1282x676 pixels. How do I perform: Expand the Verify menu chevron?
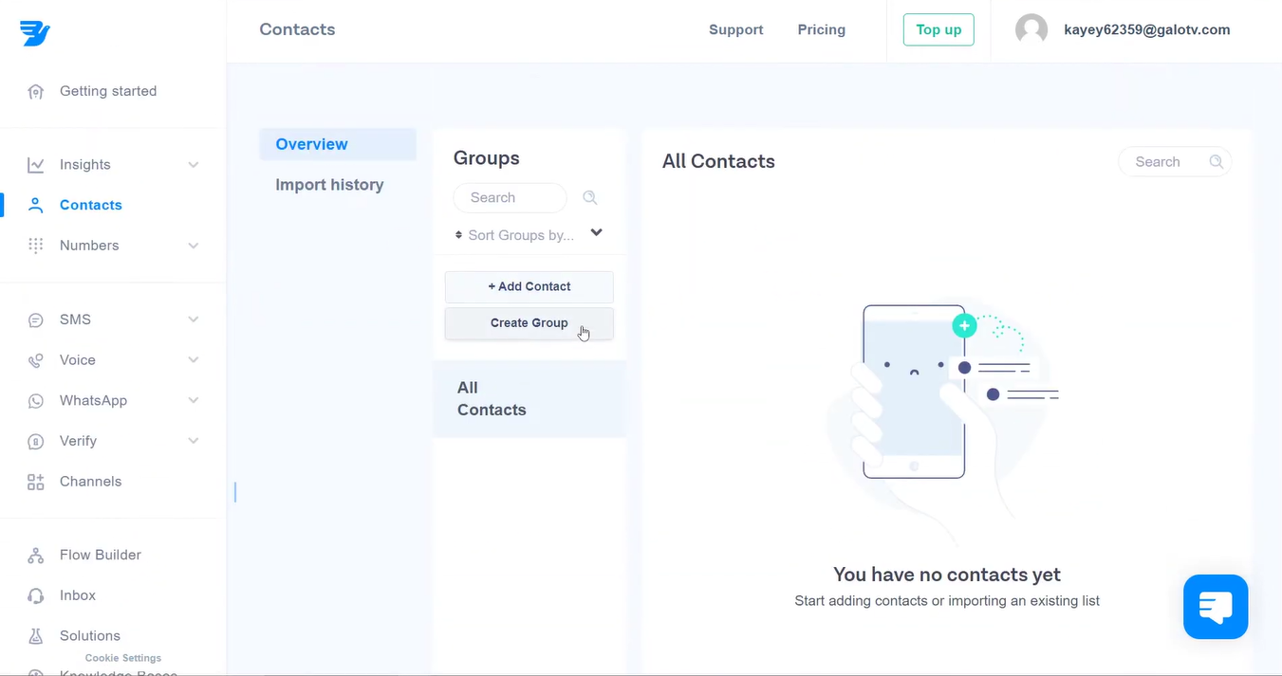(194, 441)
